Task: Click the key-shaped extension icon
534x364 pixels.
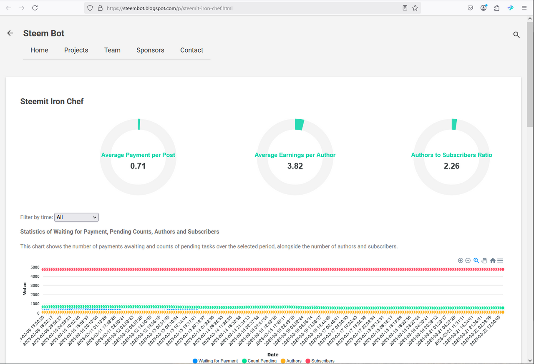Action: pyautogui.click(x=510, y=8)
